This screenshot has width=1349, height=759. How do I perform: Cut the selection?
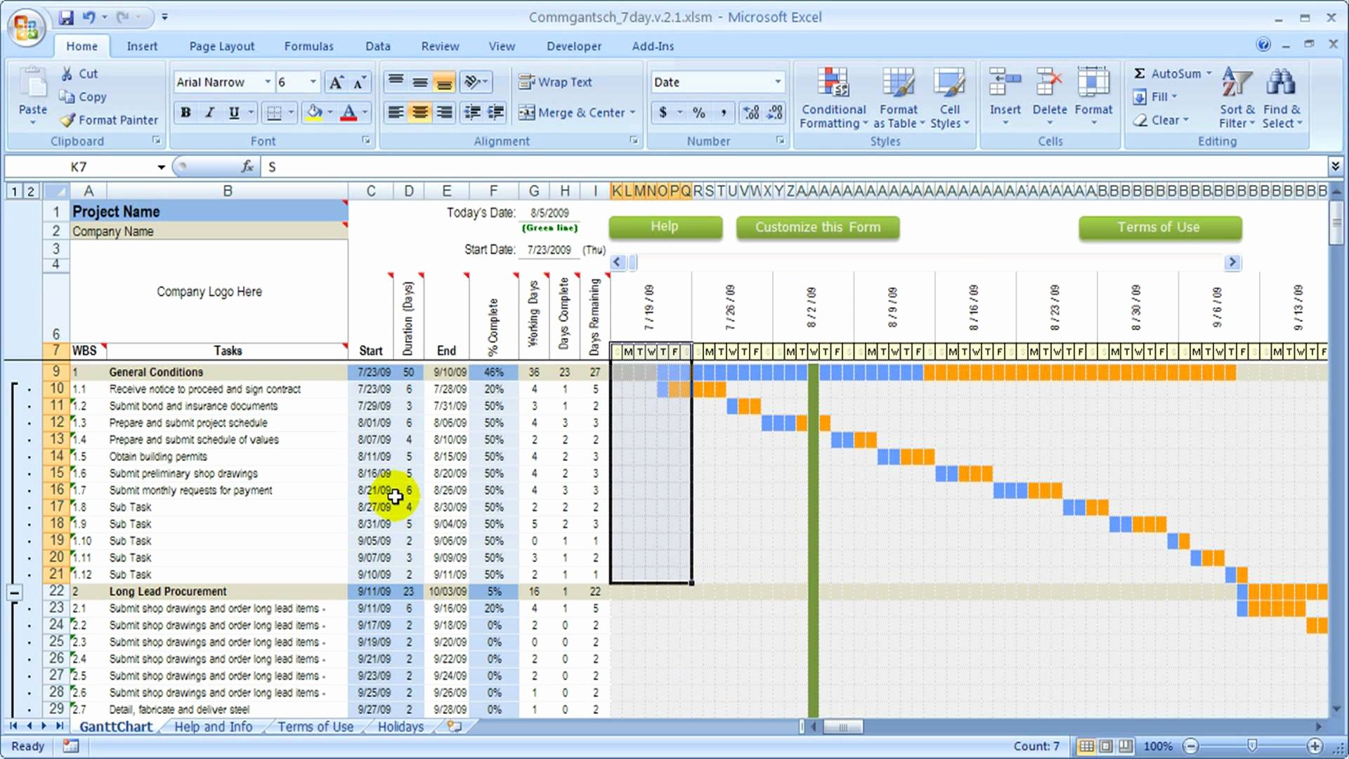(79, 74)
